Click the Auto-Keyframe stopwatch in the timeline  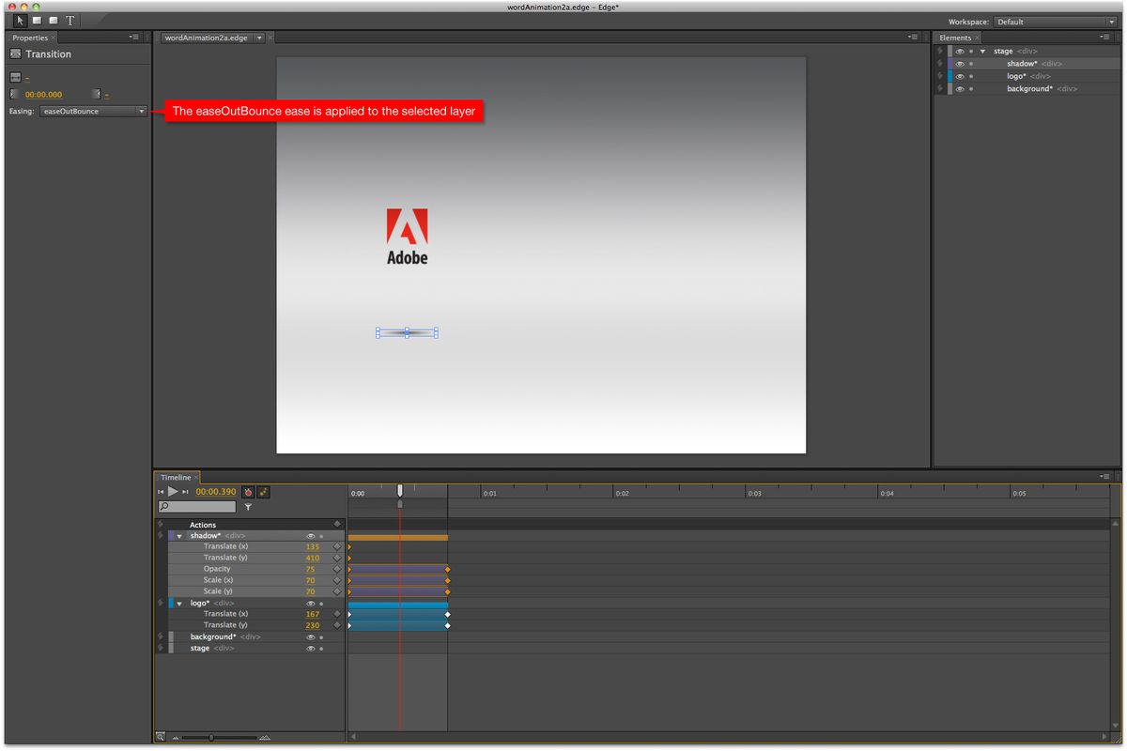tap(248, 491)
